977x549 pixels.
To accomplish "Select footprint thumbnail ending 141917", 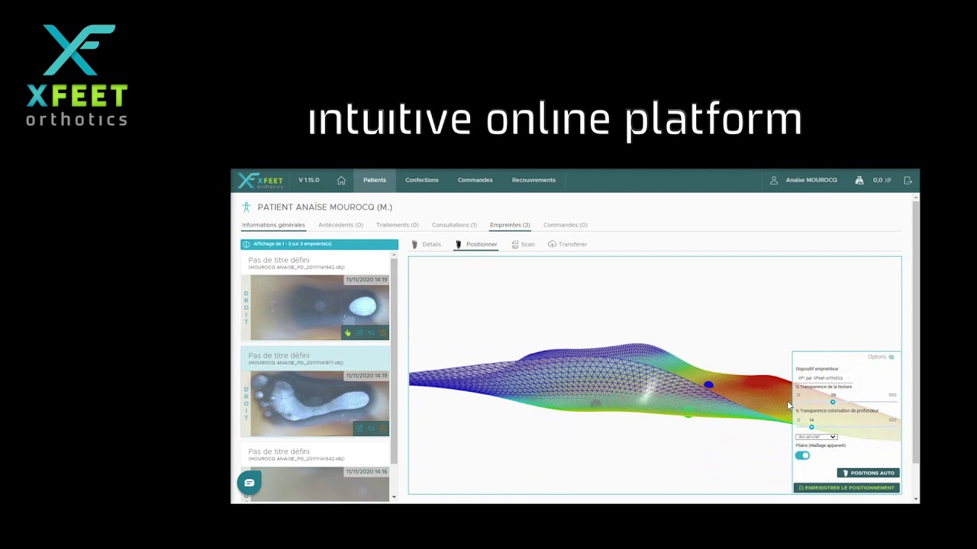I will (x=320, y=403).
